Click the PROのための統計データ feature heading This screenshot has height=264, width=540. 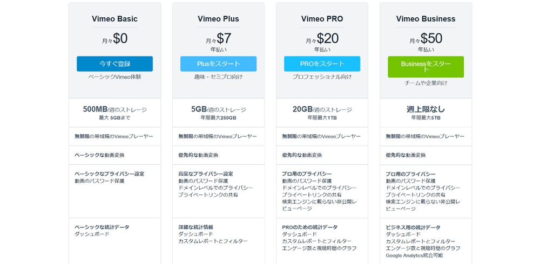pos(309,227)
